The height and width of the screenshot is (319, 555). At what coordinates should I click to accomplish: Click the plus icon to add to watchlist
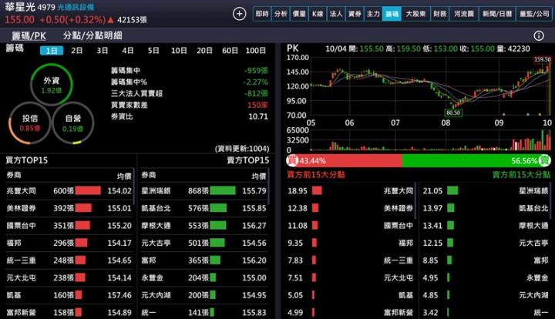coord(239,14)
